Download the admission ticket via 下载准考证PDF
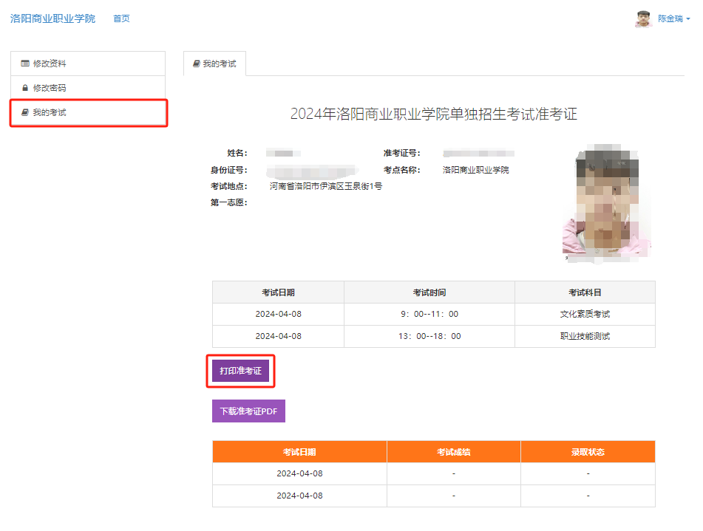 pos(248,411)
